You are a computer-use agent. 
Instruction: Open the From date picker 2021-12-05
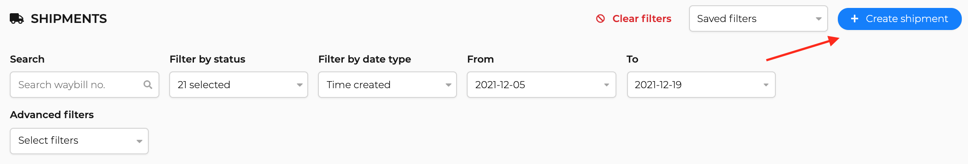pyautogui.click(x=542, y=85)
